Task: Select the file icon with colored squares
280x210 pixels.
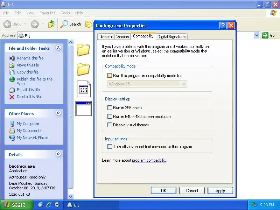Action: coord(84,89)
